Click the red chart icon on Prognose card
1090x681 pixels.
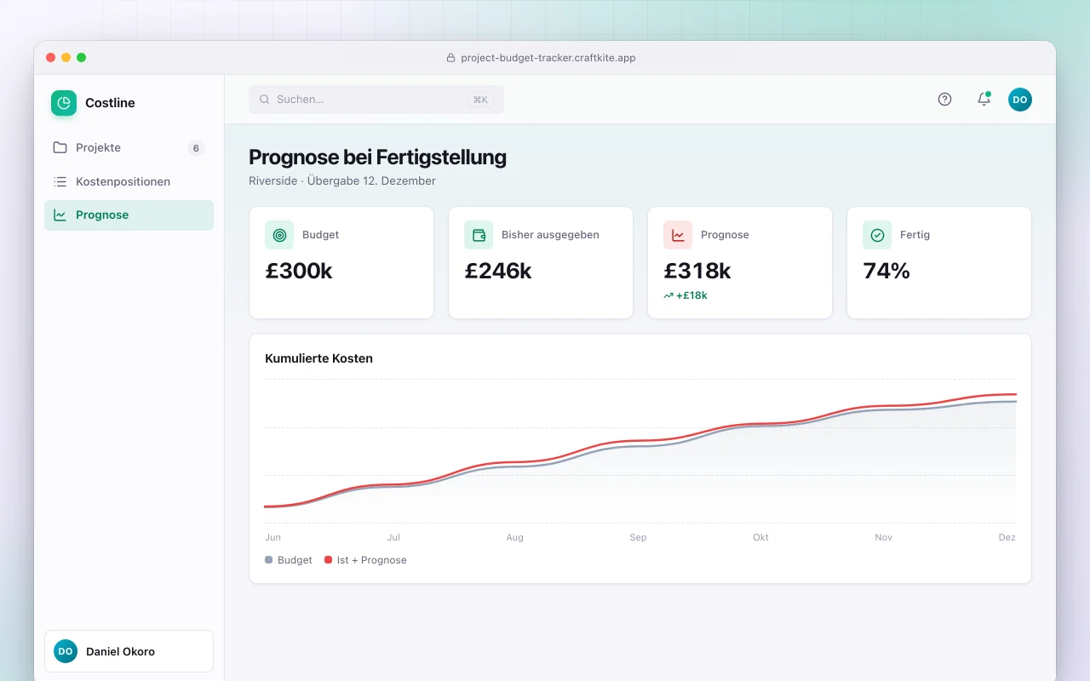(678, 235)
